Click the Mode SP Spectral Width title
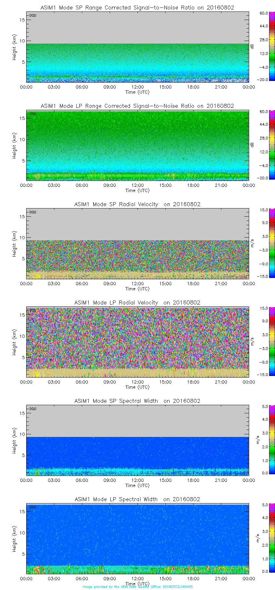The height and width of the screenshot is (590, 275). 137,401
